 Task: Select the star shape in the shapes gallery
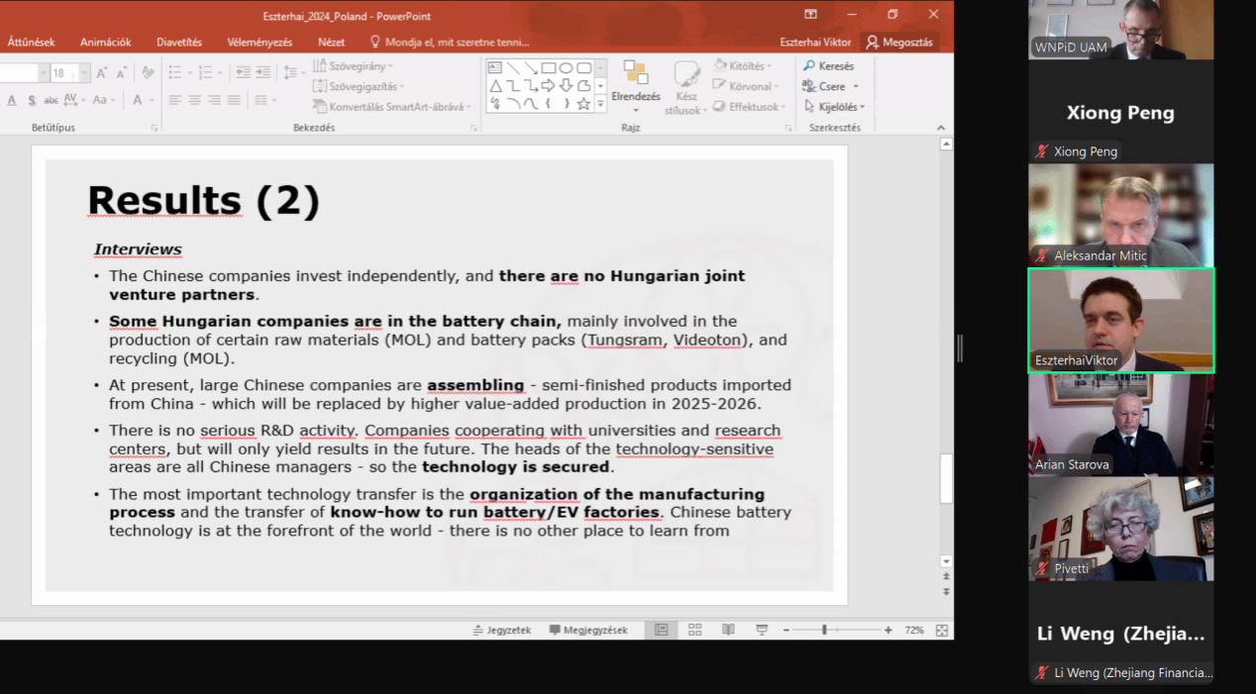pyautogui.click(x=583, y=103)
